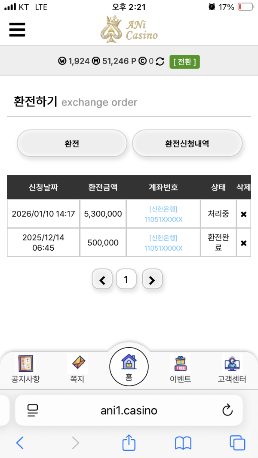Select page 1 in pagination
Image resolution: width=258 pixels, height=458 pixels.
click(126, 279)
